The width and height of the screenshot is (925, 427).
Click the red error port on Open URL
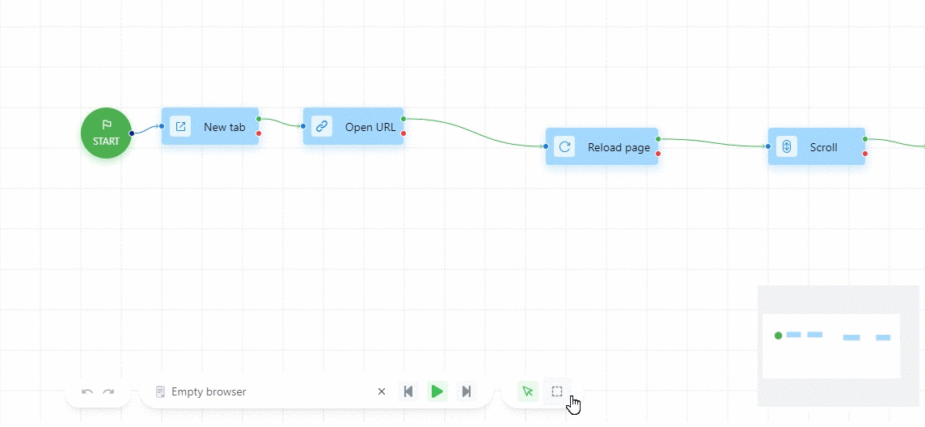click(x=403, y=133)
